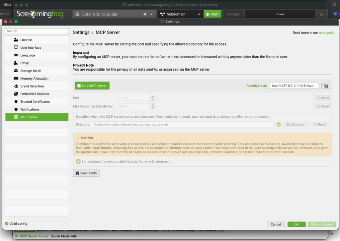The image size is (340, 241).
Task: Open Trusted Certificates settings
Action: (x=37, y=101)
